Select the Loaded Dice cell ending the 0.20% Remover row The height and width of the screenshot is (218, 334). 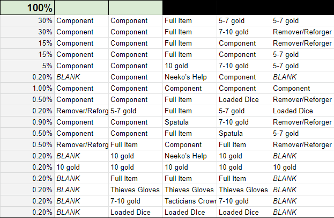coord(302,111)
